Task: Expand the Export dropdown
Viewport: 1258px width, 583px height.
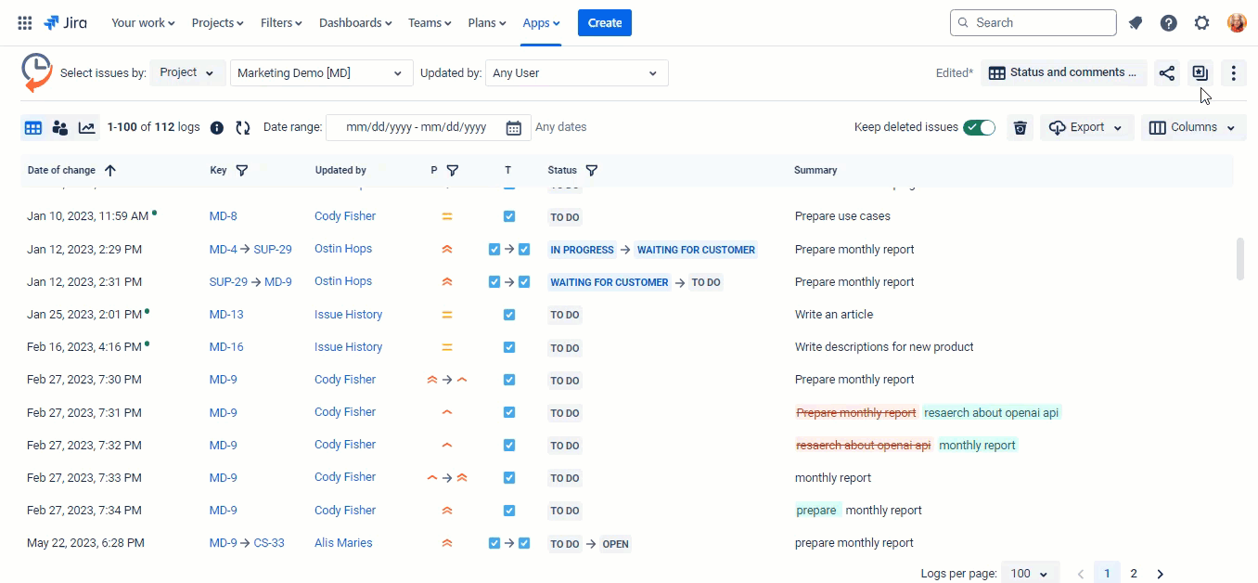Action: 1086,128
